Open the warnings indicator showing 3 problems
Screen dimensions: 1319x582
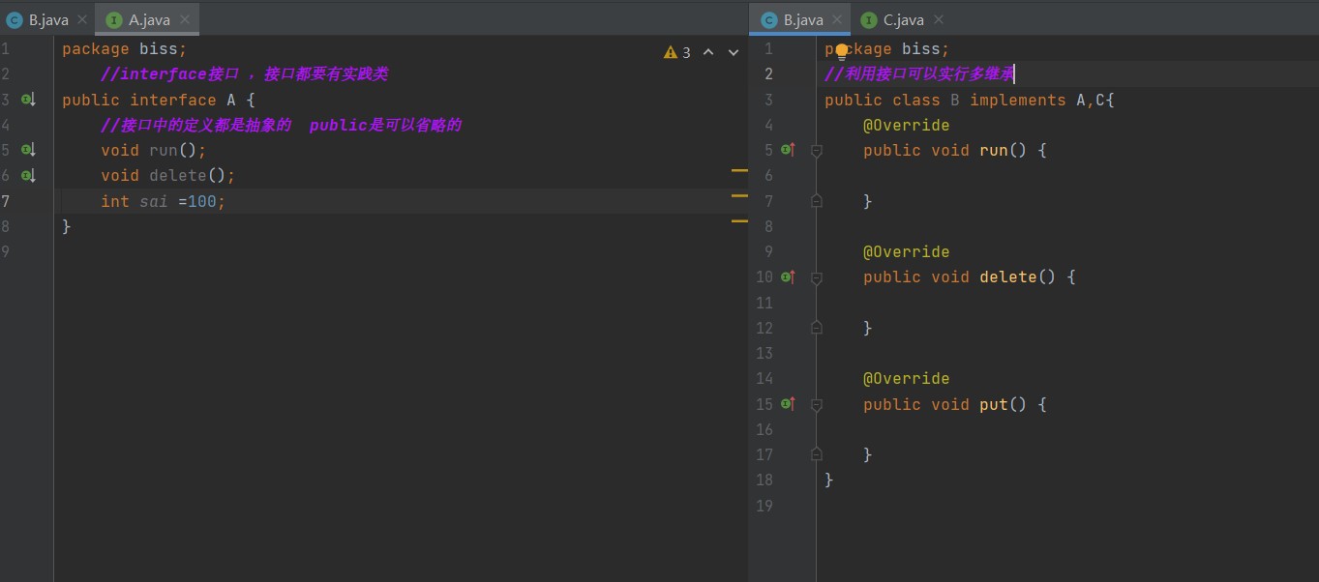pos(677,52)
